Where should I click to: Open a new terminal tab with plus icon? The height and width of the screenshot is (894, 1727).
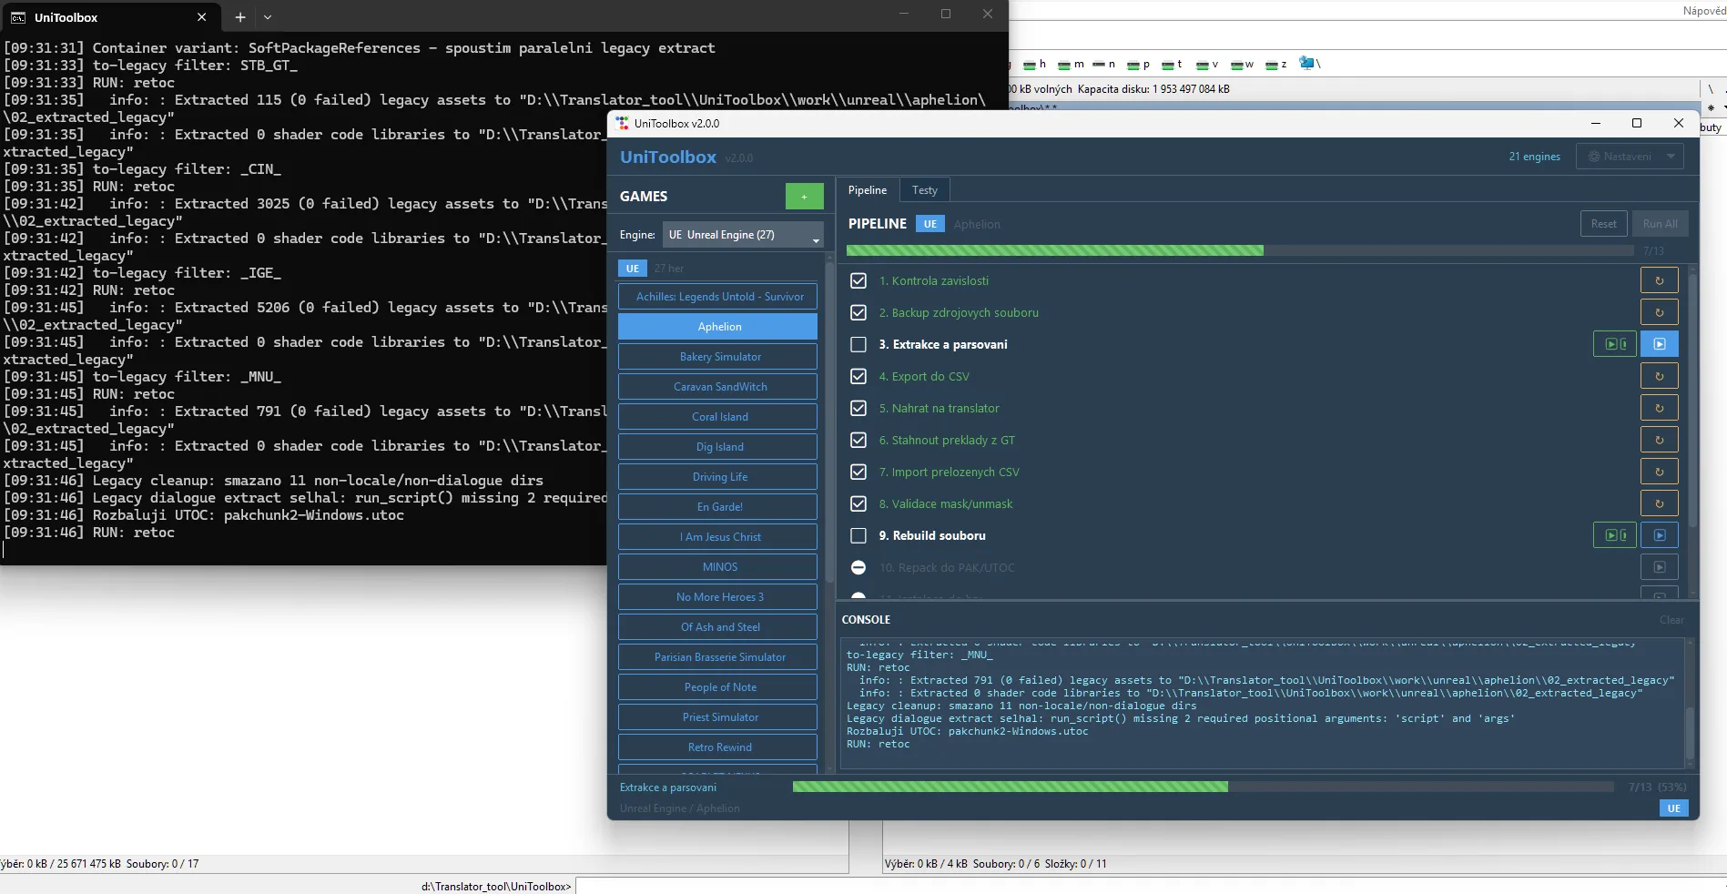tap(240, 16)
